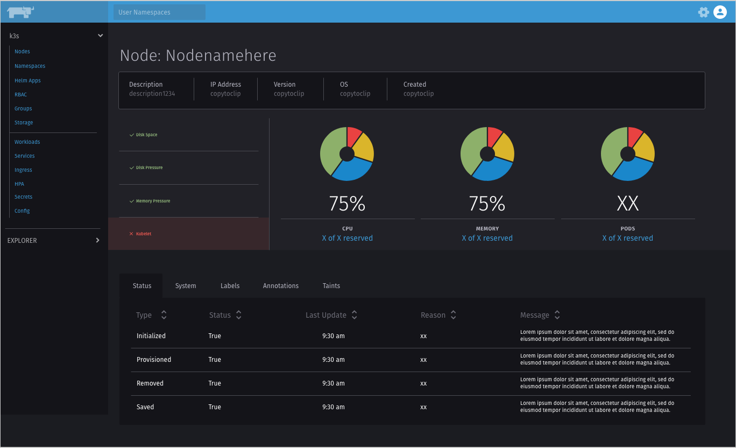Click the User Namespaces search field
This screenshot has height=448, width=736.
[159, 12]
